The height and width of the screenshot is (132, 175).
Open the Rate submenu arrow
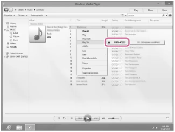[105, 55]
